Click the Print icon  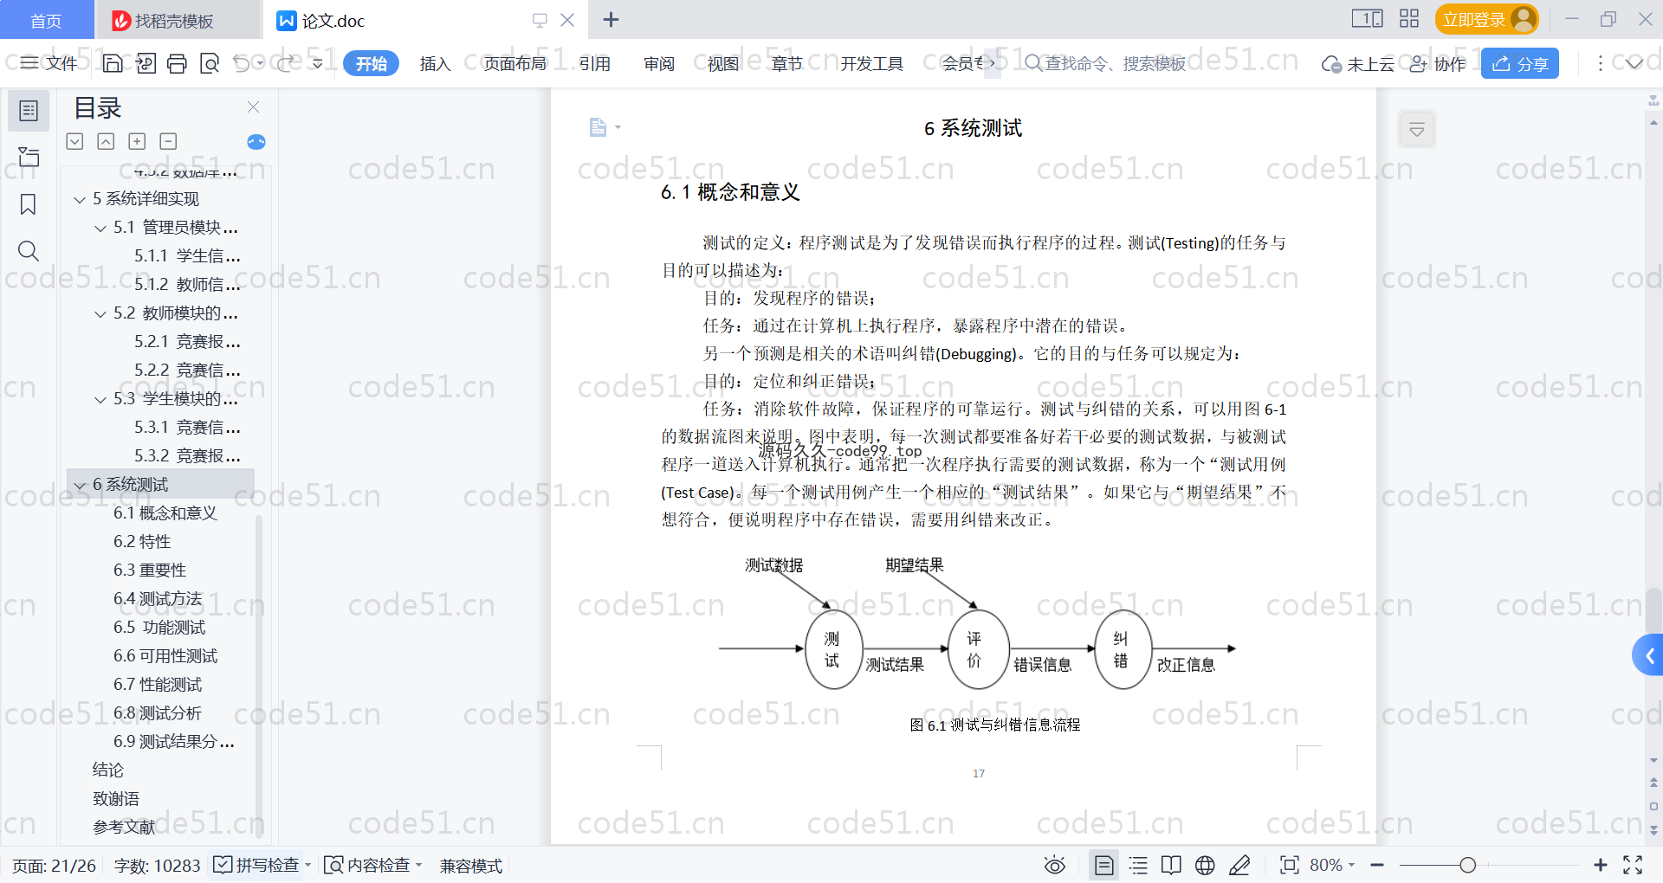[x=178, y=63]
